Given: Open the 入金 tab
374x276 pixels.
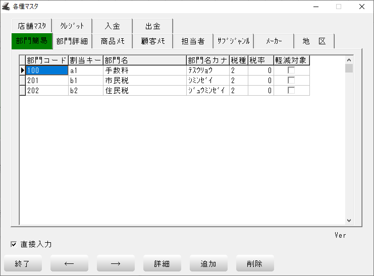Looking at the screenshot, I should point(112,26).
